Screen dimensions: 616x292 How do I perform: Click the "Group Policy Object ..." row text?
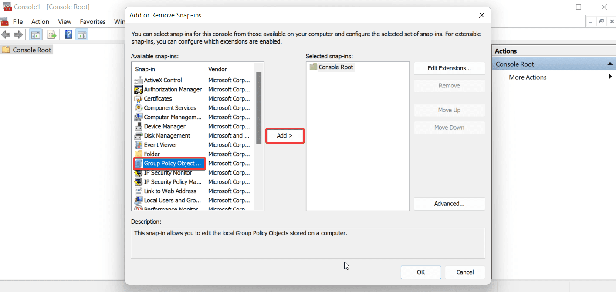click(x=173, y=163)
